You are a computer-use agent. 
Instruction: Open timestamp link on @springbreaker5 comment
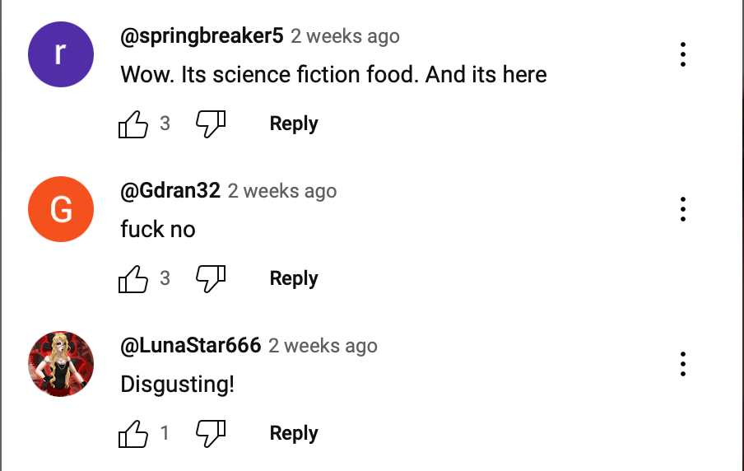pos(345,36)
